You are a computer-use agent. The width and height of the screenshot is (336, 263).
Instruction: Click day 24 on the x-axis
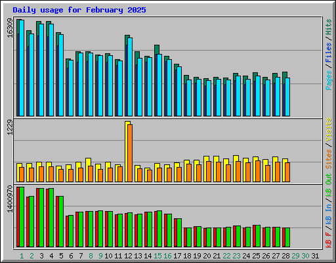(246, 256)
